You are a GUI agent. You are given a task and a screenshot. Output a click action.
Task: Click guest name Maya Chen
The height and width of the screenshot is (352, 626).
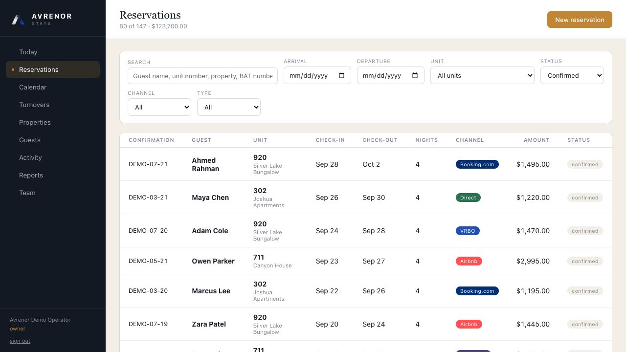coord(210,198)
